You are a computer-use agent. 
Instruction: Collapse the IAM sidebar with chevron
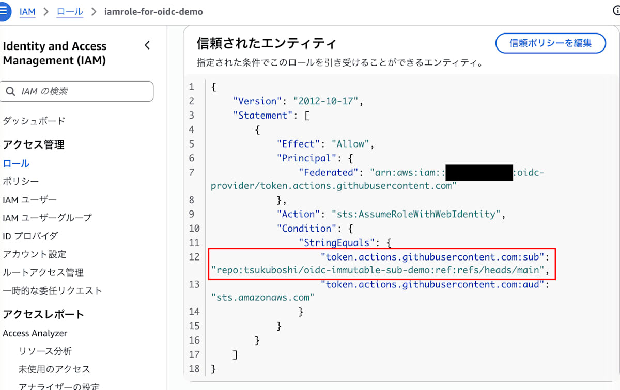pyautogui.click(x=147, y=45)
